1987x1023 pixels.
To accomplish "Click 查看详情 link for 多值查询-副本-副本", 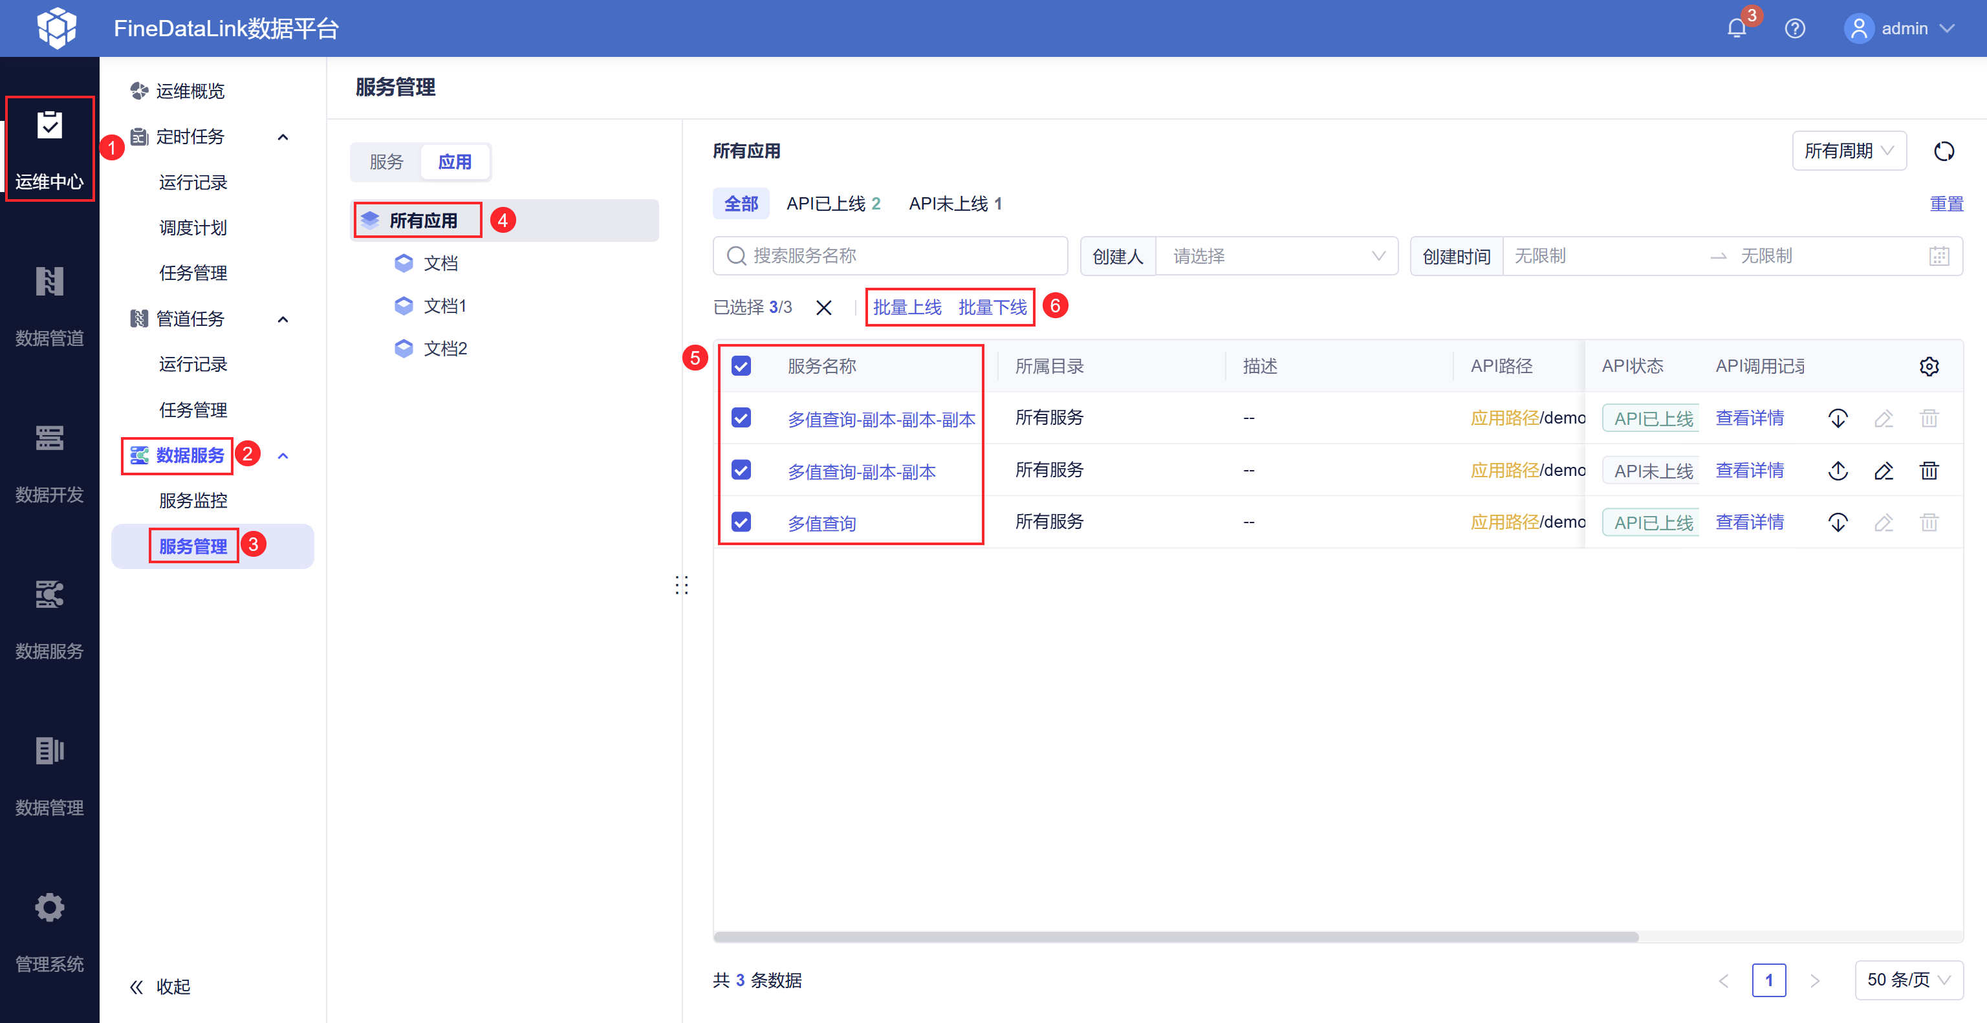I will point(1749,470).
